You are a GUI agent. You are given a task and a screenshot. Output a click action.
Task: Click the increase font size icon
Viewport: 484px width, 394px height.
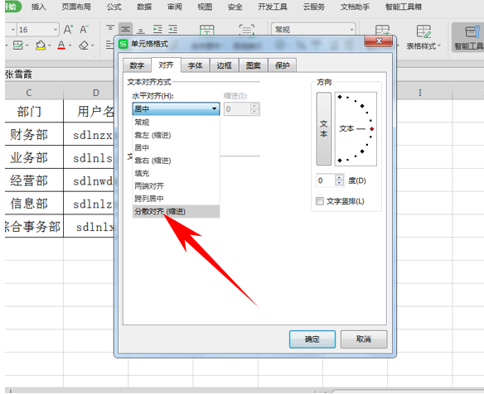pos(68,30)
